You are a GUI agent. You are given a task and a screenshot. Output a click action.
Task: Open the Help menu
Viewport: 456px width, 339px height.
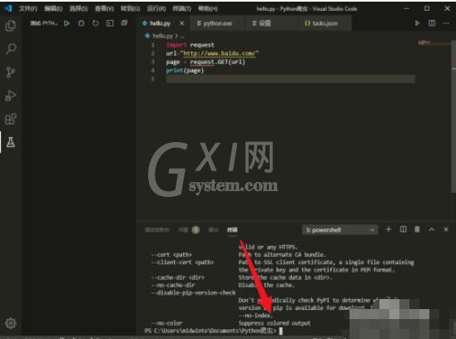208,8
